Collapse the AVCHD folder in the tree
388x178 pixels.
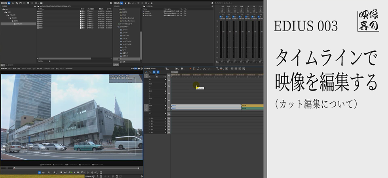tap(9, 18)
